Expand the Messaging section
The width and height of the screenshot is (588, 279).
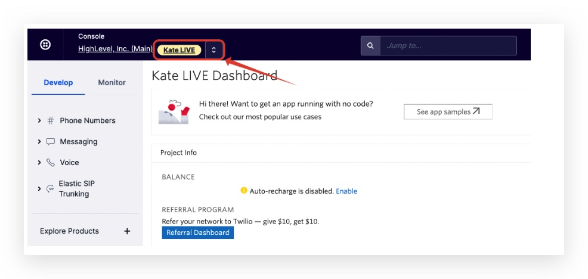[39, 142]
